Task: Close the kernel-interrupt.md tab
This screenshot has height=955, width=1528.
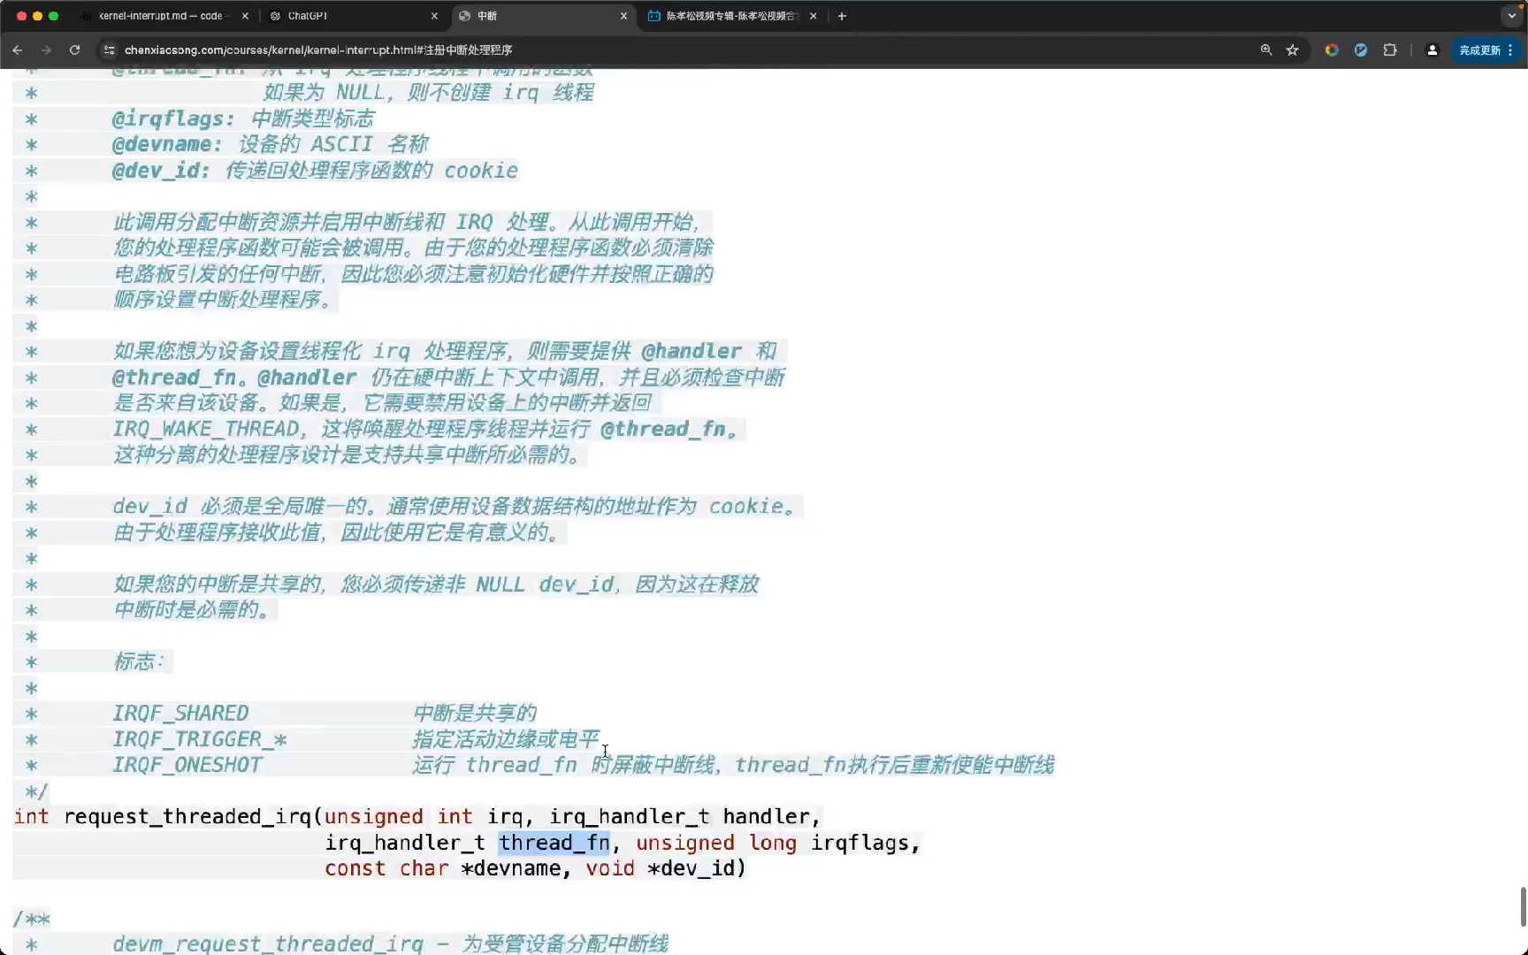Action: [x=245, y=16]
